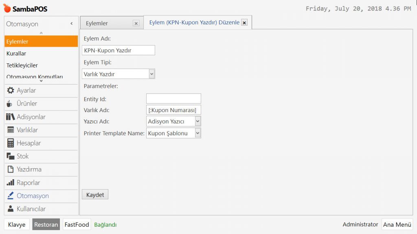
Task: Open Adisyonlar via the books icon
Action: [11, 117]
